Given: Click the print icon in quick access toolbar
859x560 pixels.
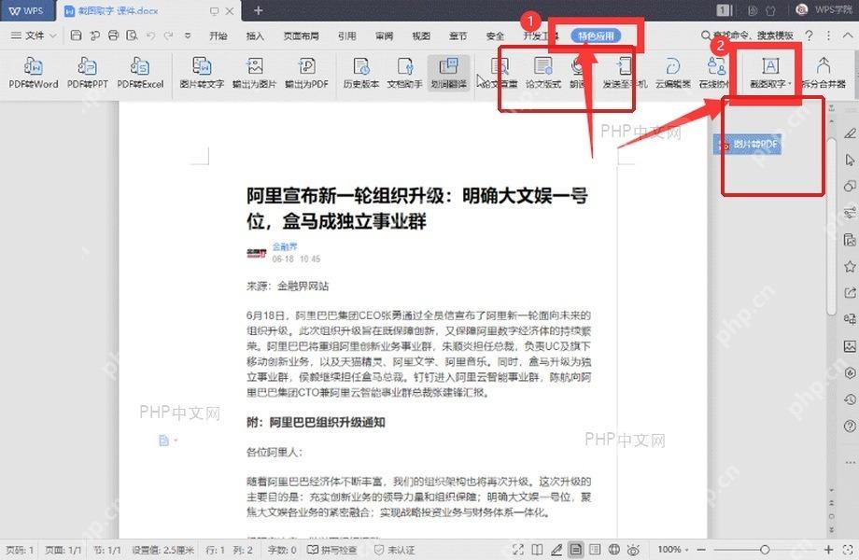Looking at the screenshot, I should pos(113,35).
